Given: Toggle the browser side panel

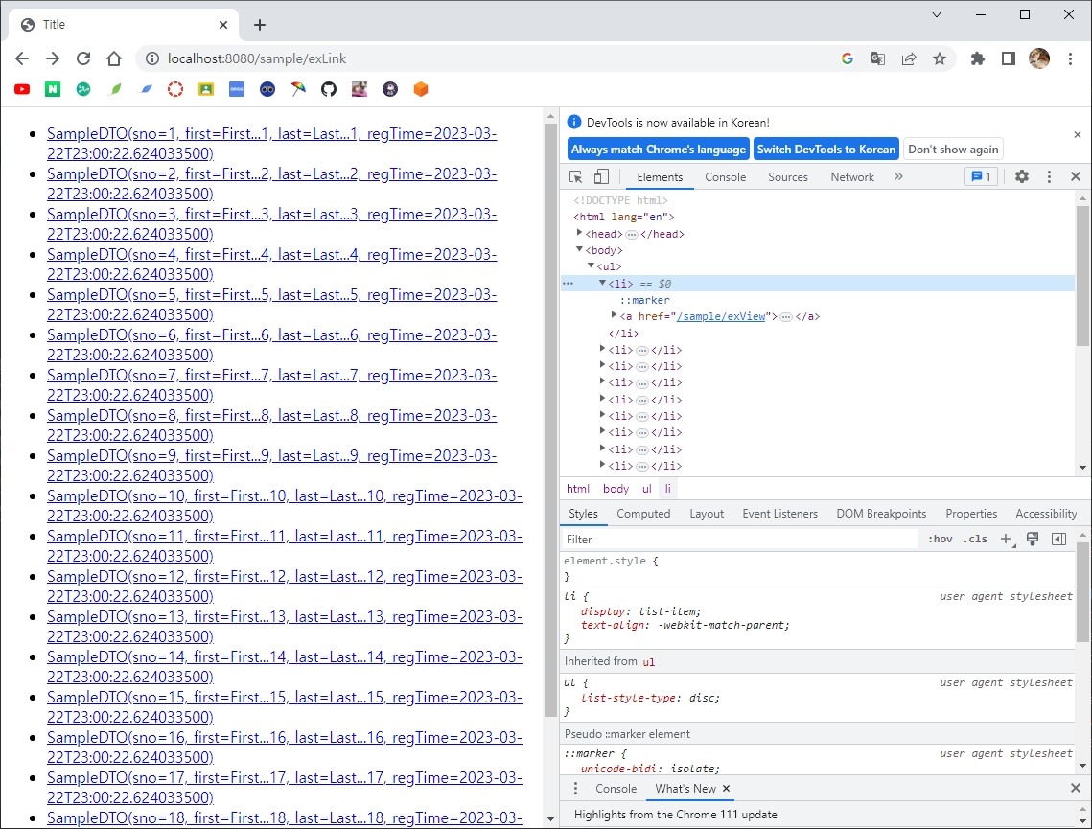Looking at the screenshot, I should 1009,58.
